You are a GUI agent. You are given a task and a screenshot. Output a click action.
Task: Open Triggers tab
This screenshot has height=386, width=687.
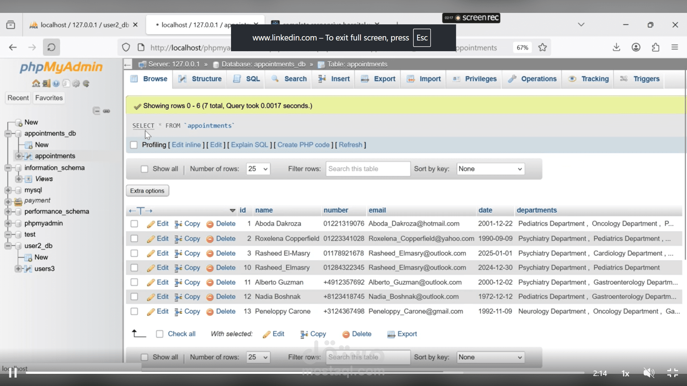coord(640,79)
